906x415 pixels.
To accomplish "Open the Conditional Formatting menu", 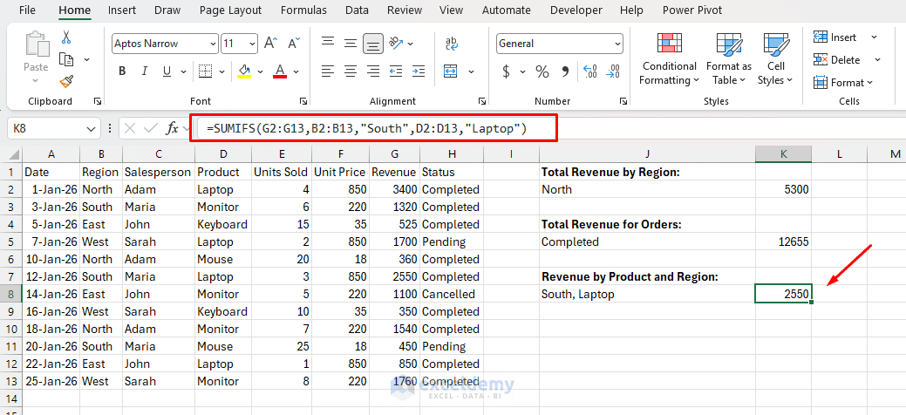I will [x=669, y=59].
